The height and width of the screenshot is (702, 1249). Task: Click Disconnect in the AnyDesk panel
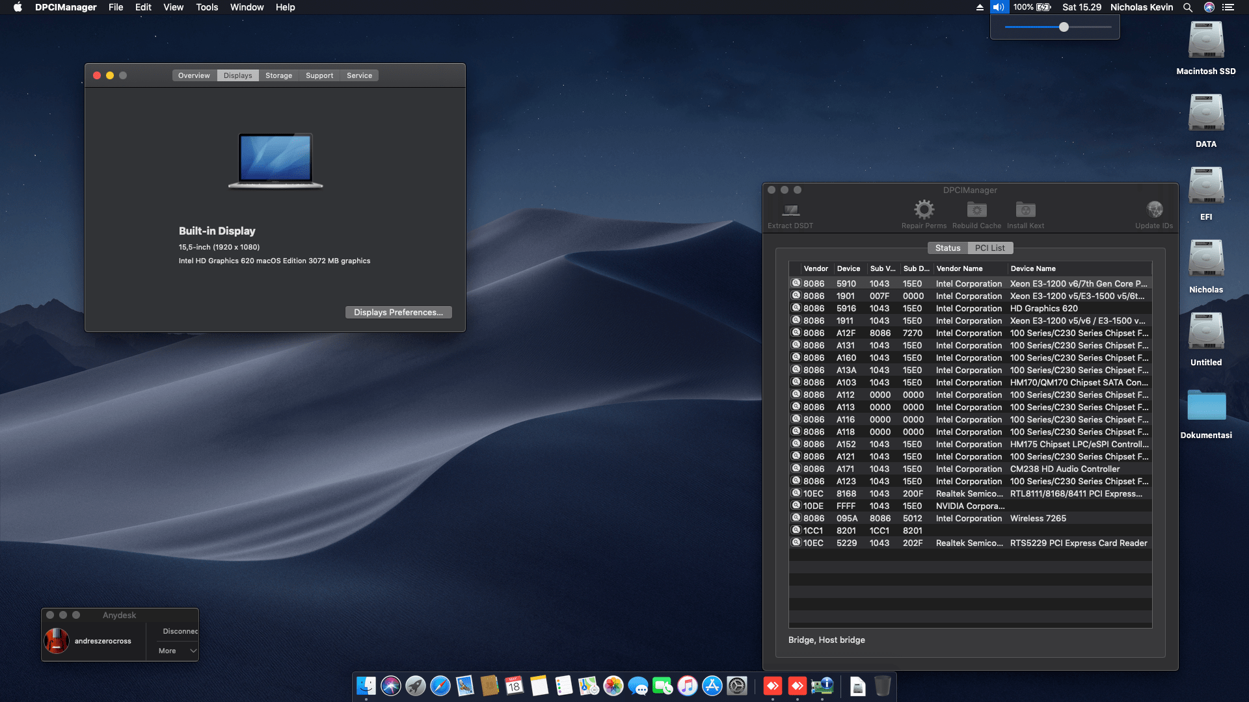pos(180,630)
